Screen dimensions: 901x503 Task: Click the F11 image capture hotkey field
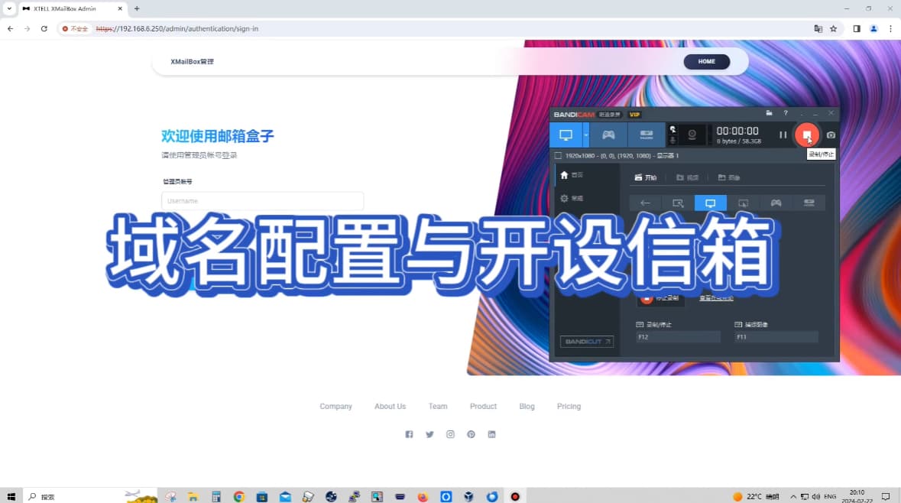tap(776, 337)
